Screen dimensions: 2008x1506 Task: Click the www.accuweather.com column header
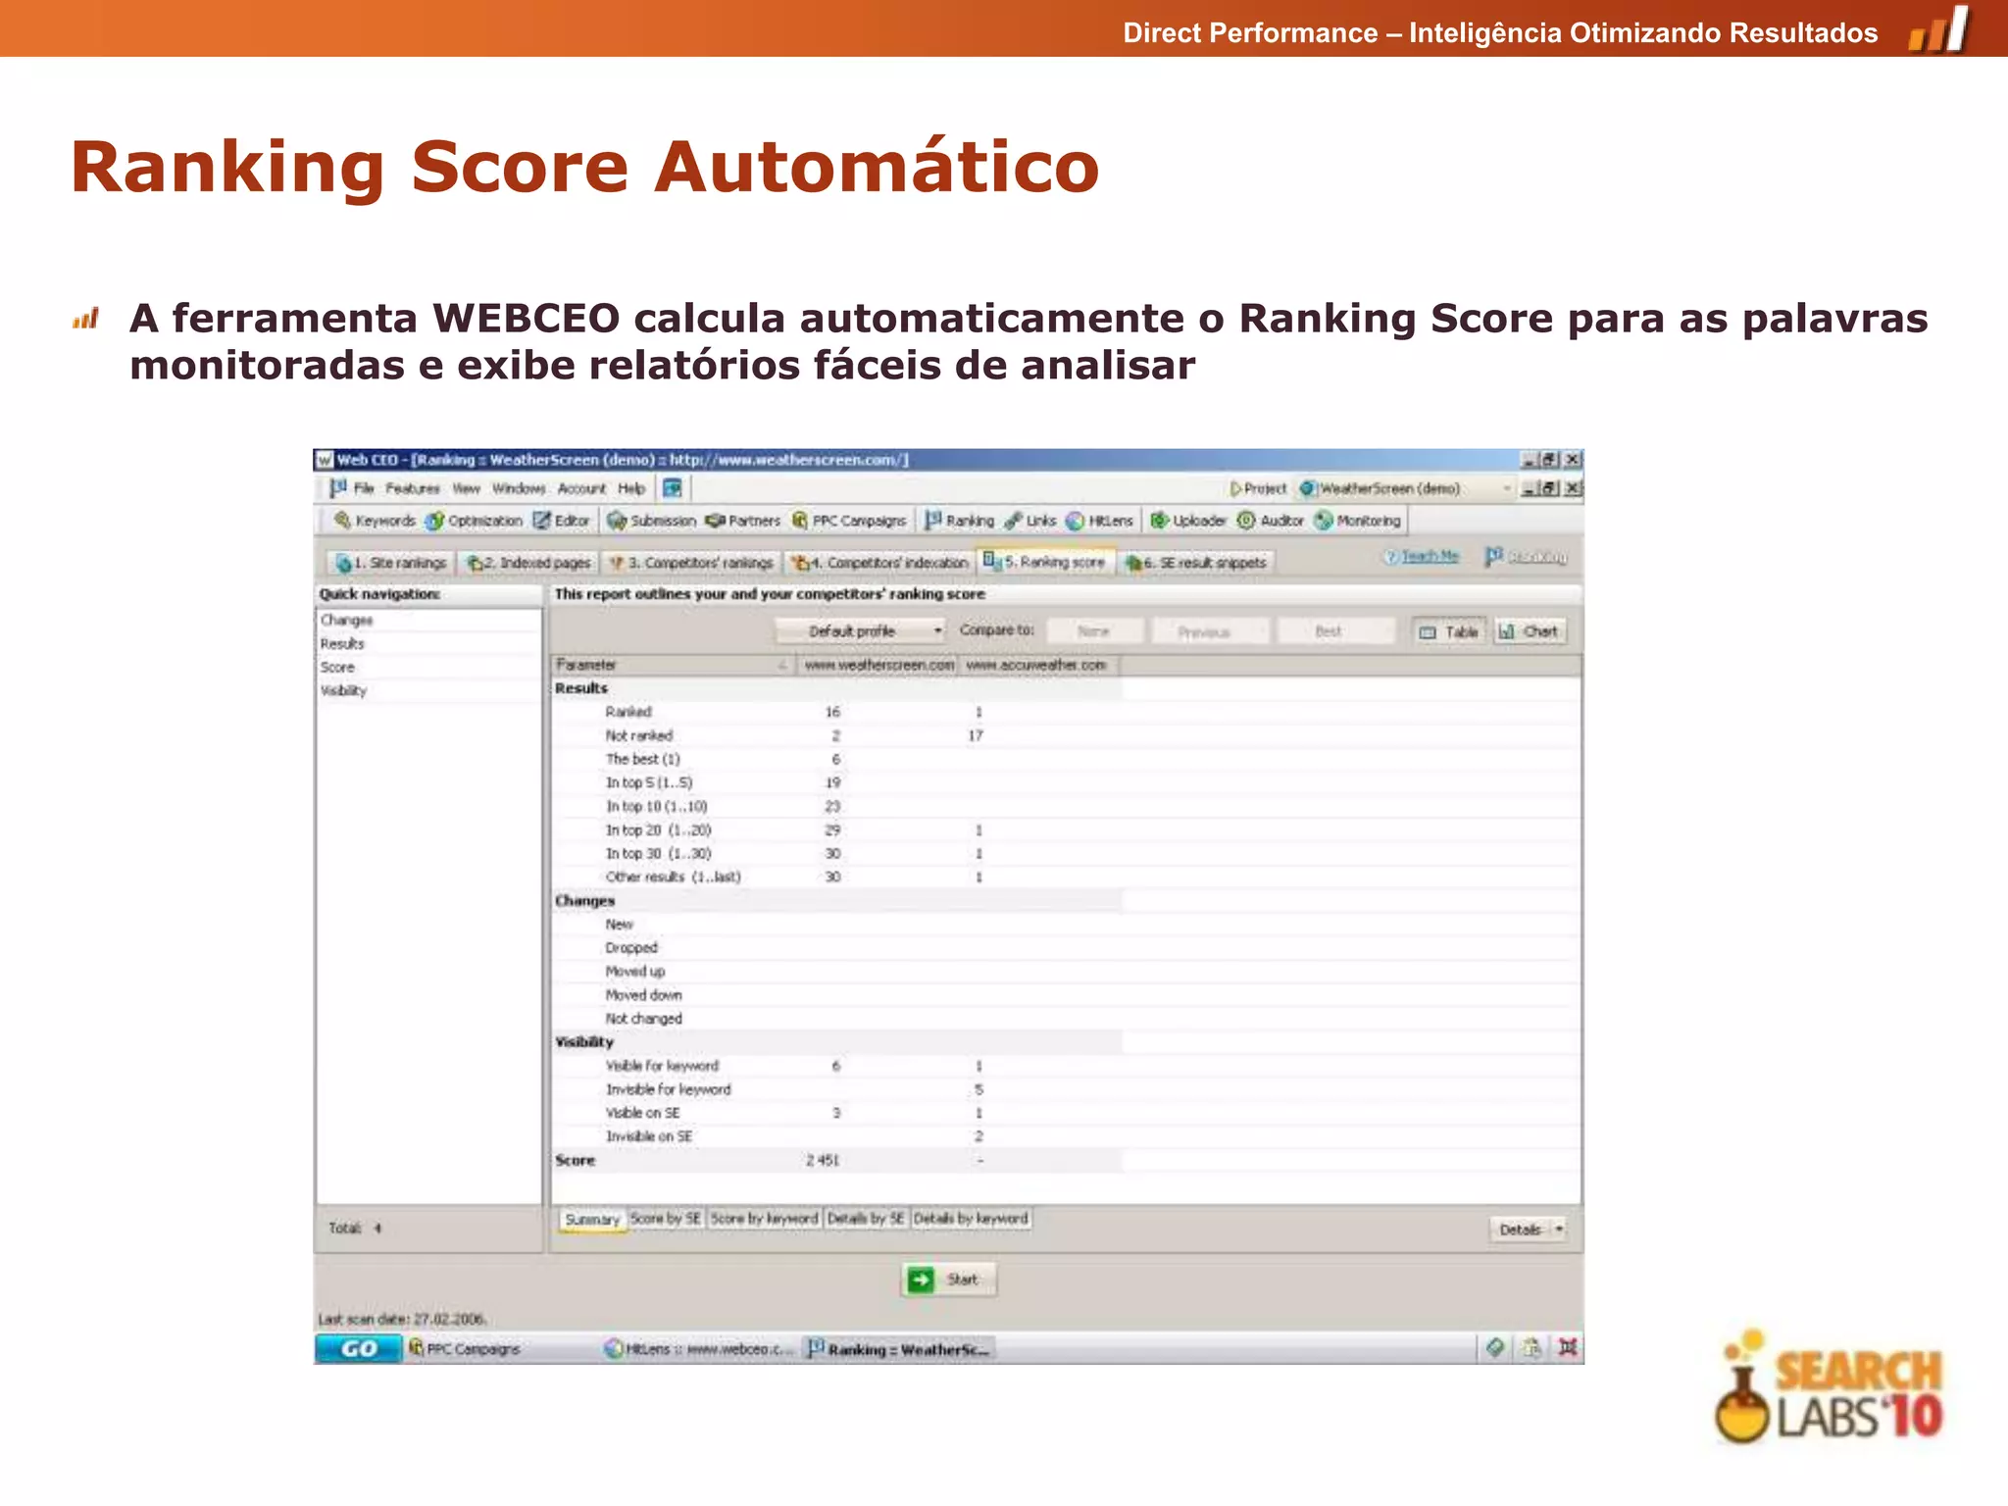1038,665
